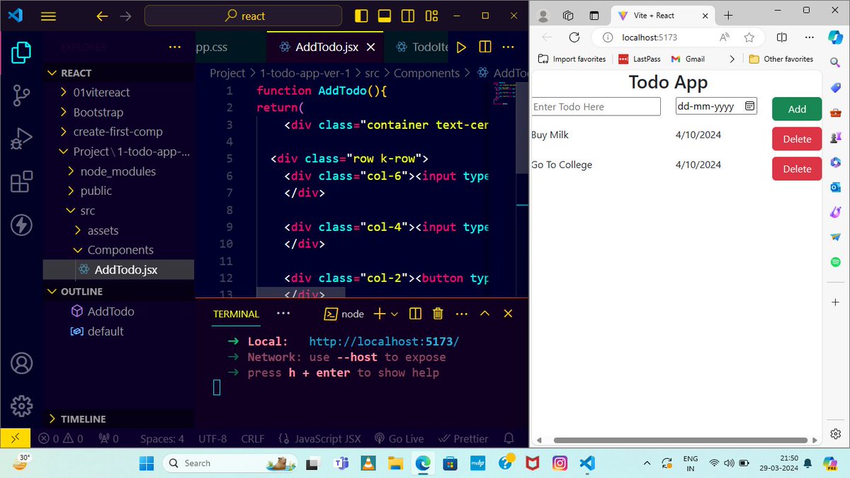Open the Customize Layout icon

tap(431, 16)
